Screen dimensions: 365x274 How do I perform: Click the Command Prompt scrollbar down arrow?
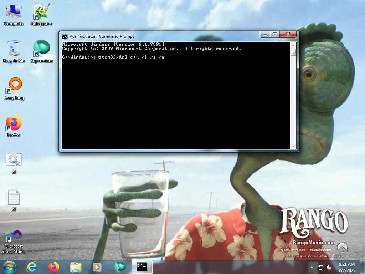(293, 146)
